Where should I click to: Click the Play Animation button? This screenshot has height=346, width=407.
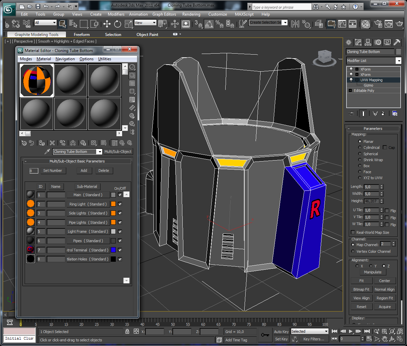(350, 331)
